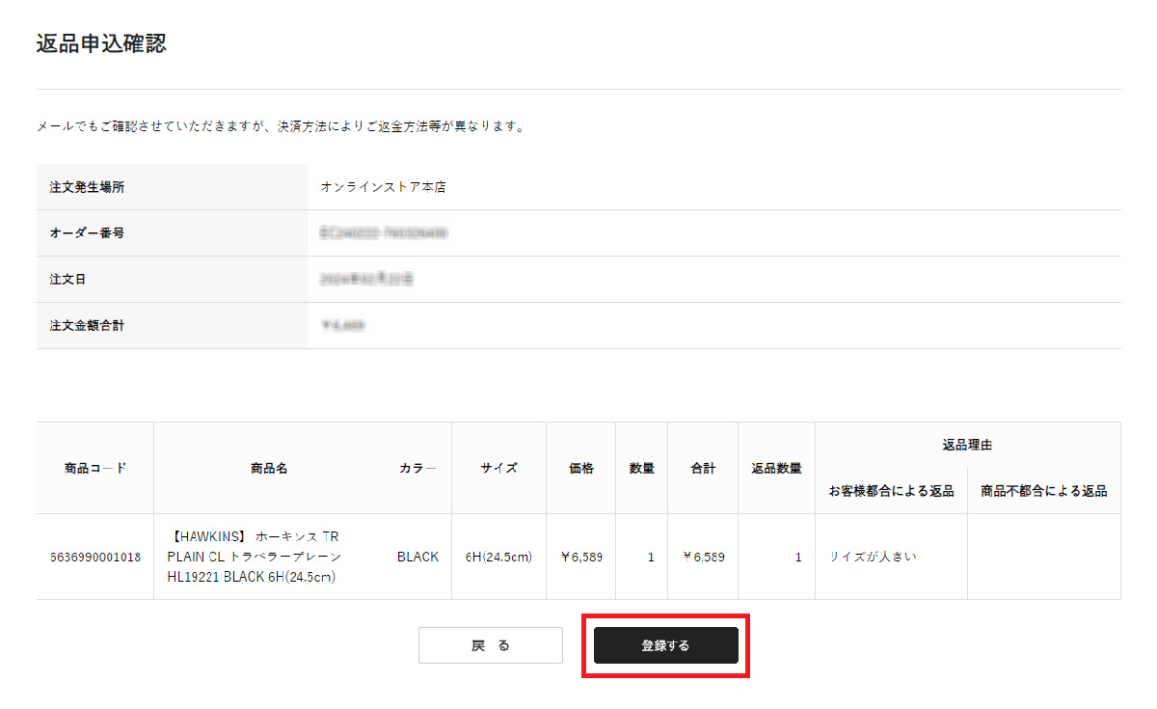
Task: Select the 注文日 row label
Action: point(67,280)
